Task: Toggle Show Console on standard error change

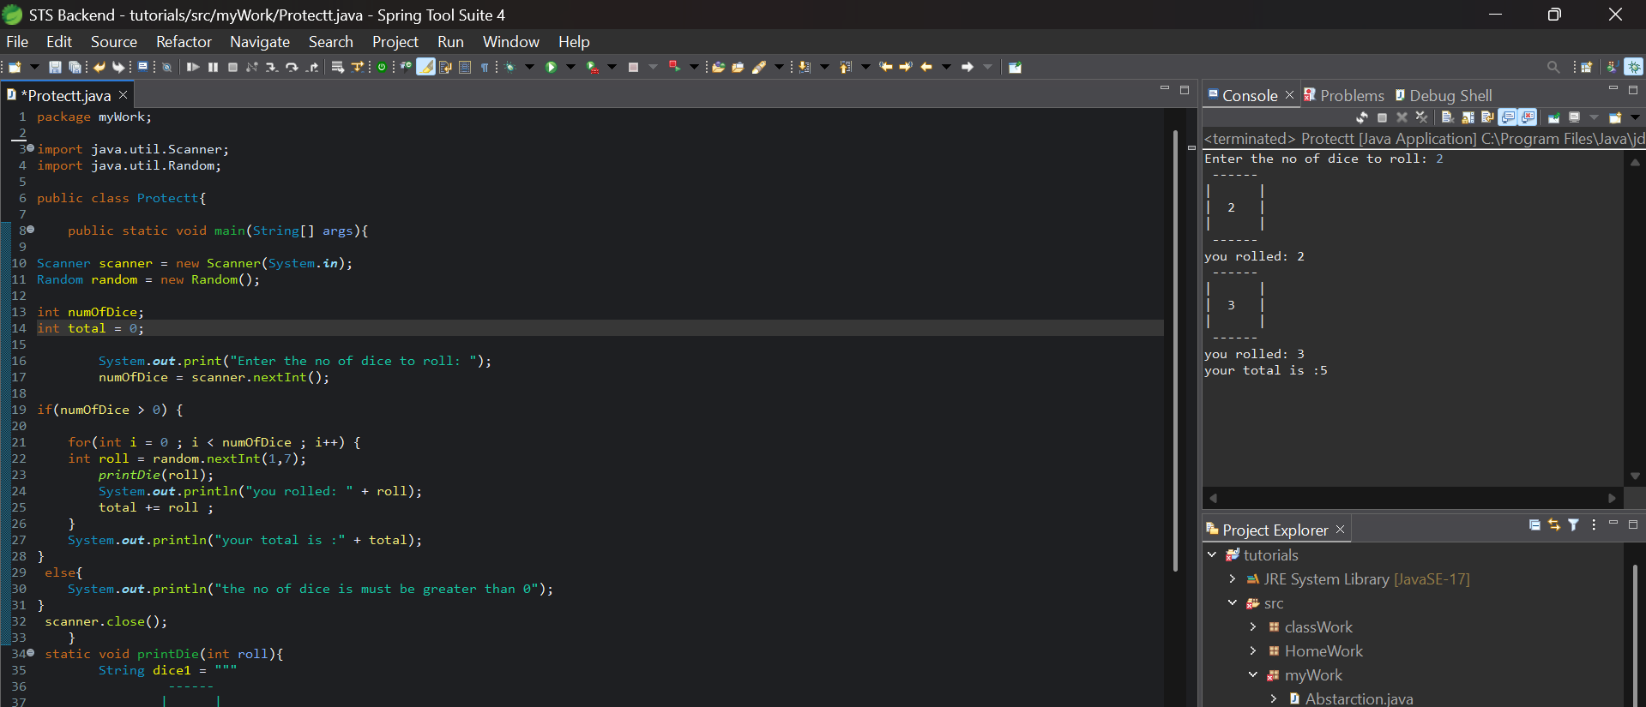Action: tap(1528, 117)
